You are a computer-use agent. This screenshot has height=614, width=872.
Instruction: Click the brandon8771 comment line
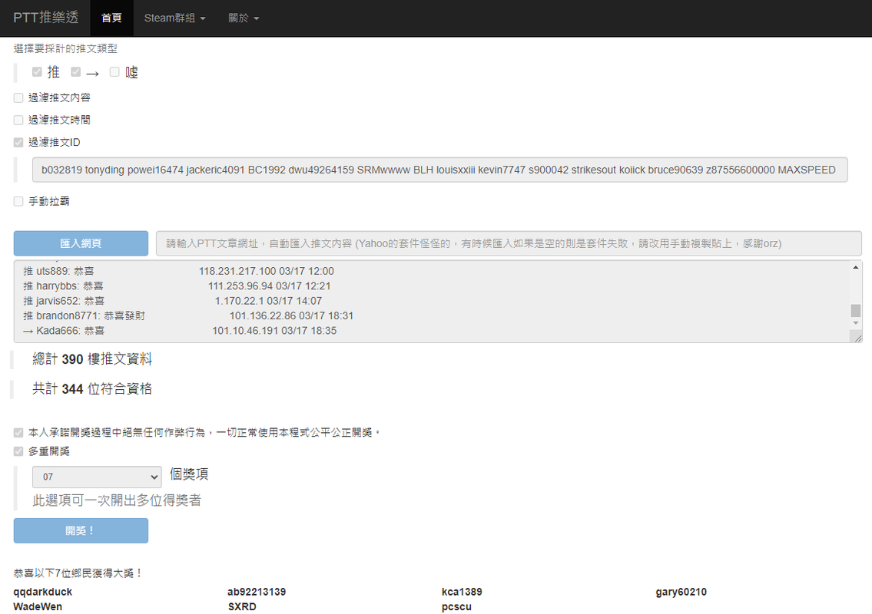point(188,316)
